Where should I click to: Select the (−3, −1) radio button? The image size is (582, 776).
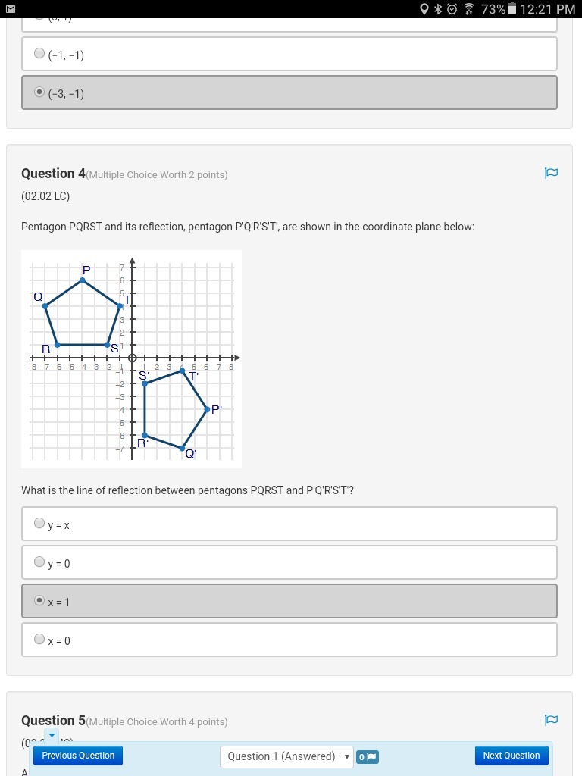coord(39,92)
